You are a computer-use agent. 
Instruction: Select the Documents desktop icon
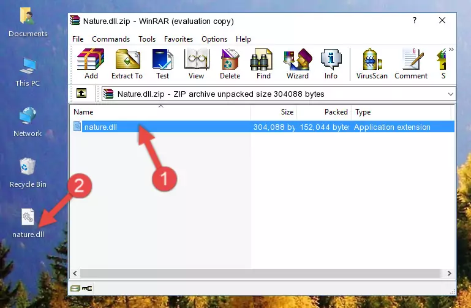pyautogui.click(x=28, y=23)
